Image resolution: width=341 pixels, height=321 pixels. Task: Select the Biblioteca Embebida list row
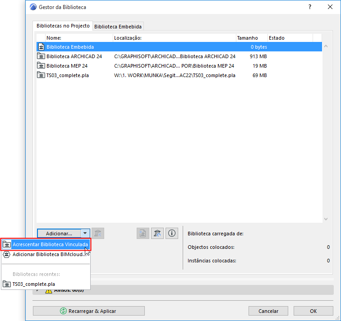point(179,47)
